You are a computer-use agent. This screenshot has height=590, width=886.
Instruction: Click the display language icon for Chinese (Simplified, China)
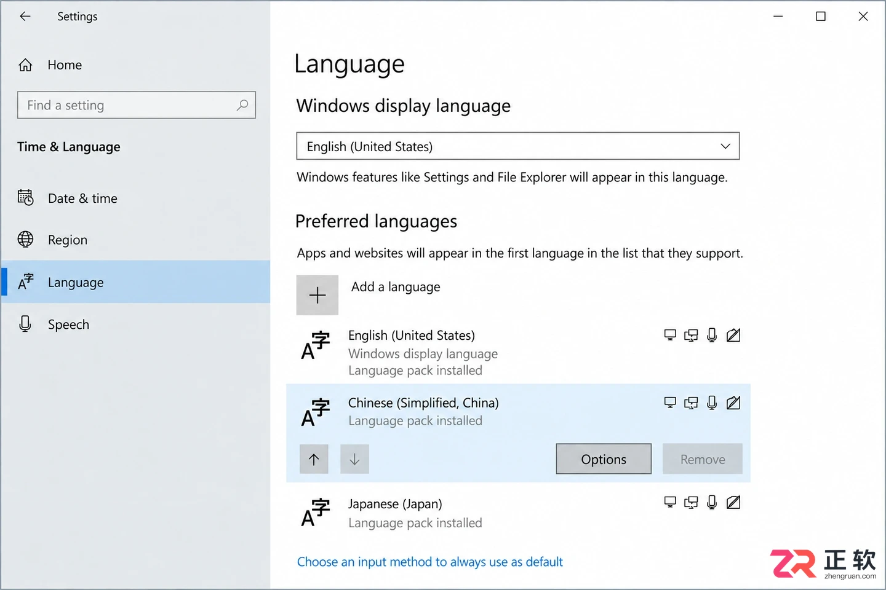[670, 403]
